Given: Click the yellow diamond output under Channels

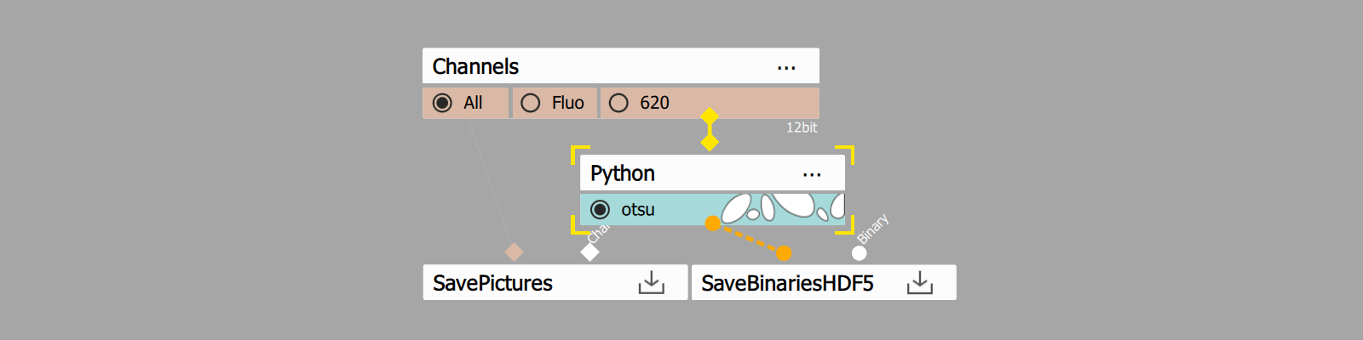Looking at the screenshot, I should (710, 116).
